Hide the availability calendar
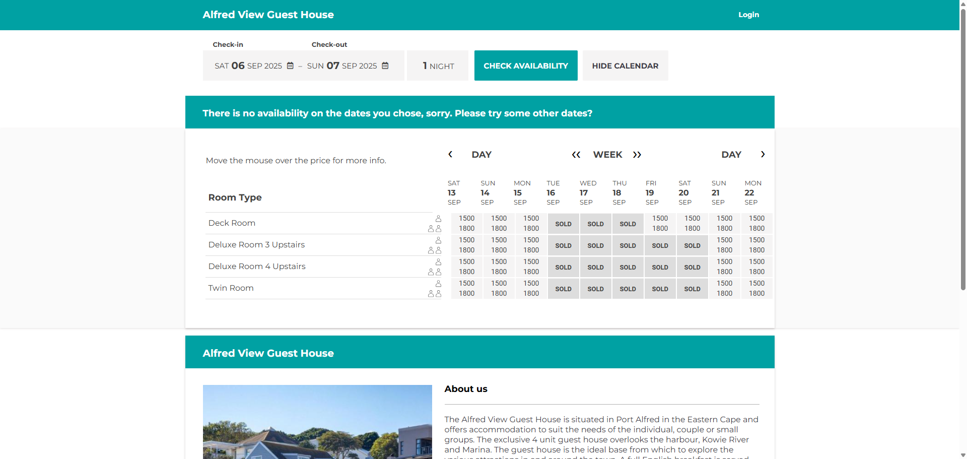The height and width of the screenshot is (459, 967). 625,65
